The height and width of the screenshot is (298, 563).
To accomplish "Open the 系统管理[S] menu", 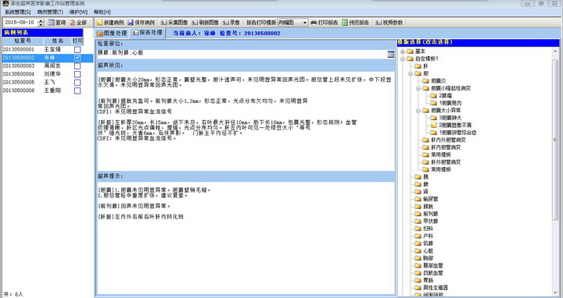I will 17,12.
